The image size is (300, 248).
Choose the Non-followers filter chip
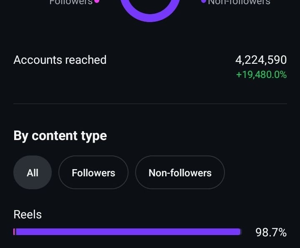[180, 173]
